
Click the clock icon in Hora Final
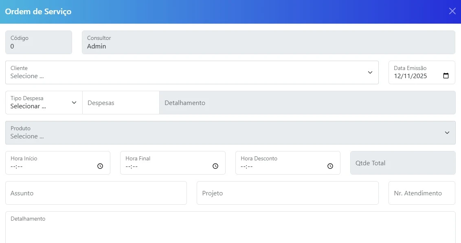(x=215, y=166)
